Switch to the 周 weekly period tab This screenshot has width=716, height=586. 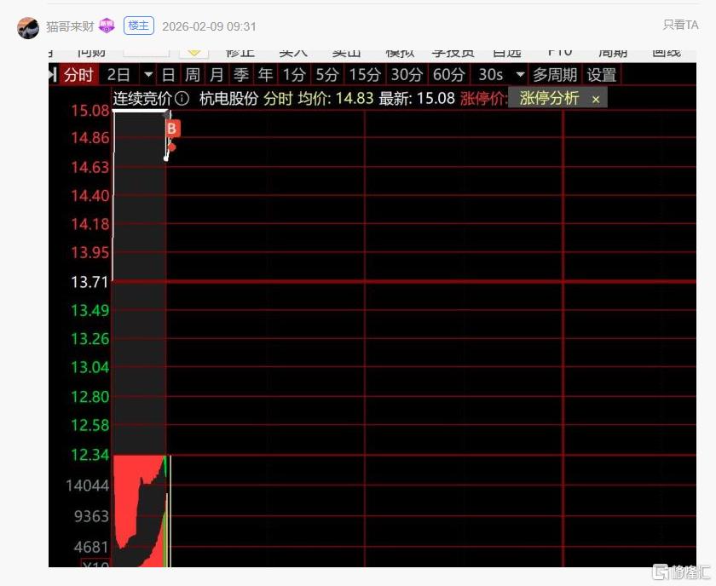(193, 75)
